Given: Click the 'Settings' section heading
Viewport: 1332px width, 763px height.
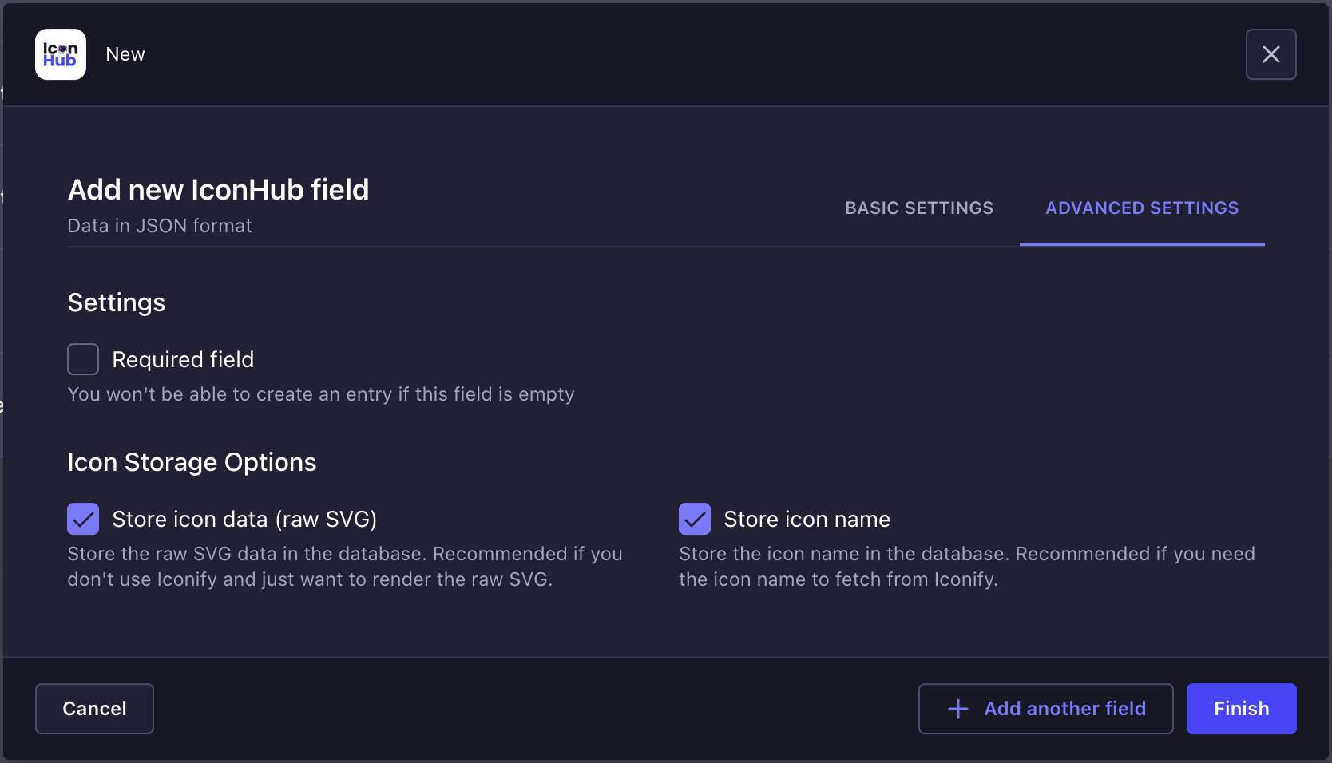Looking at the screenshot, I should (x=117, y=302).
